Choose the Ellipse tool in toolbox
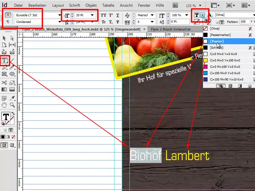 click(x=12, y=74)
